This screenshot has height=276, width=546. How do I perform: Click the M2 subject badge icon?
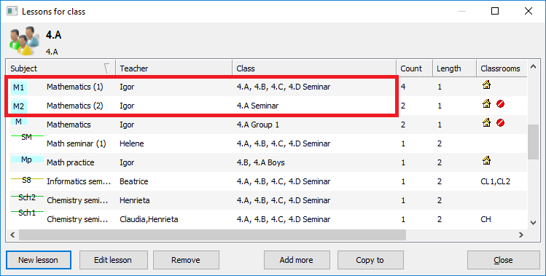(19, 106)
